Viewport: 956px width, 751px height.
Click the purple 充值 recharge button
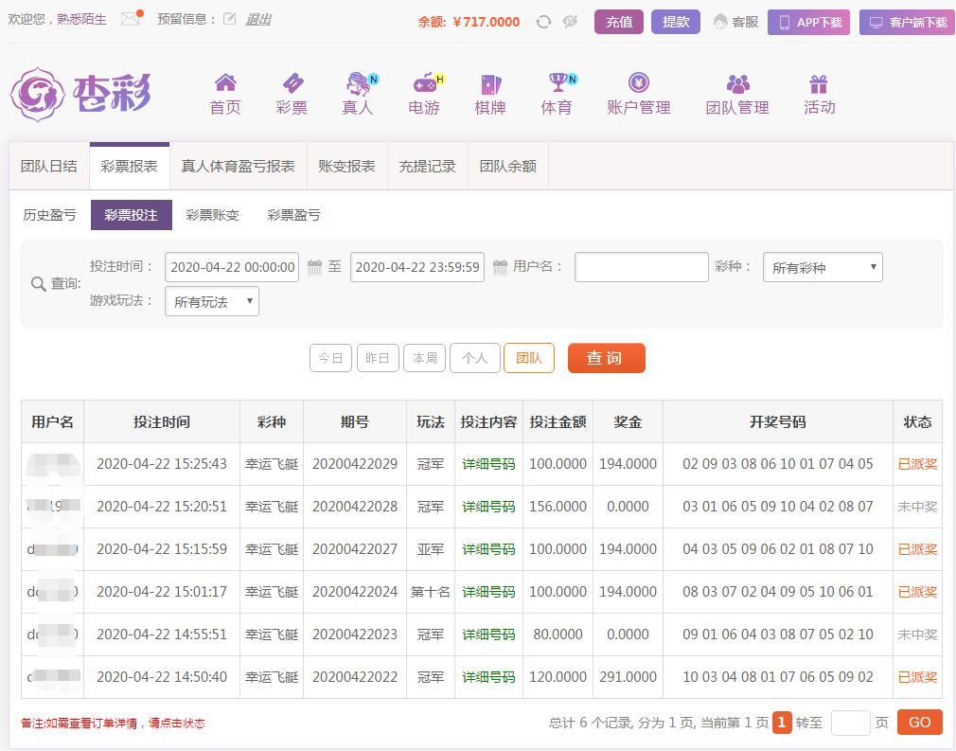pos(619,22)
